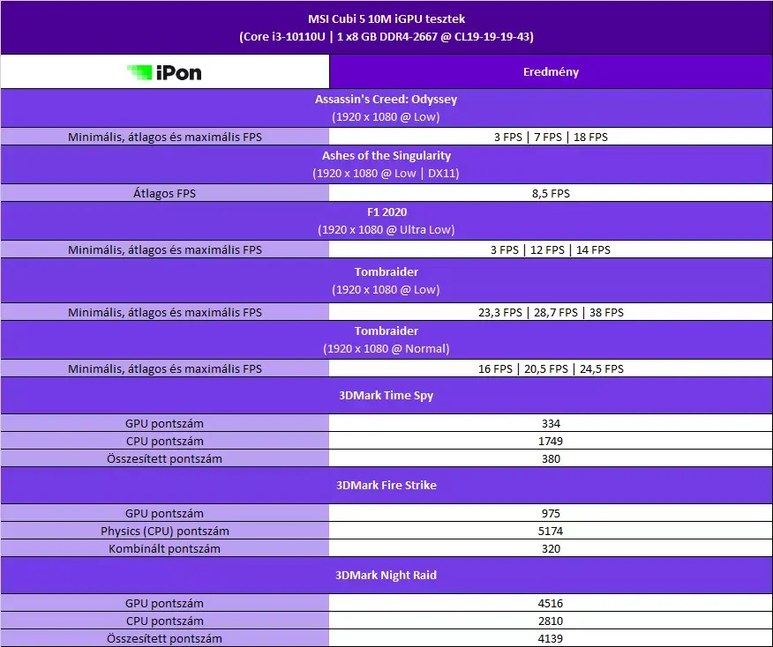Click 'GPU pontszám' label beside 334

point(165,423)
